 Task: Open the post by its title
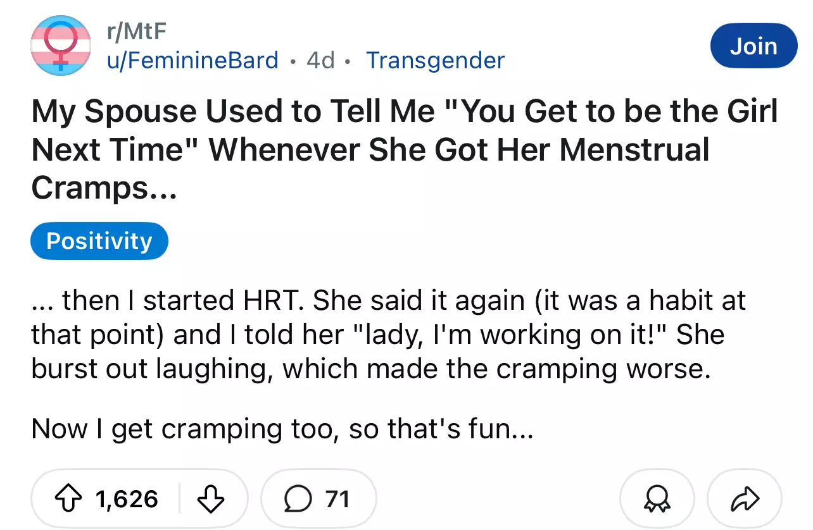click(x=404, y=151)
